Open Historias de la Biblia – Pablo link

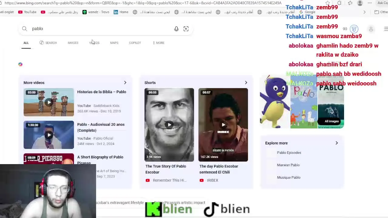click(102, 92)
